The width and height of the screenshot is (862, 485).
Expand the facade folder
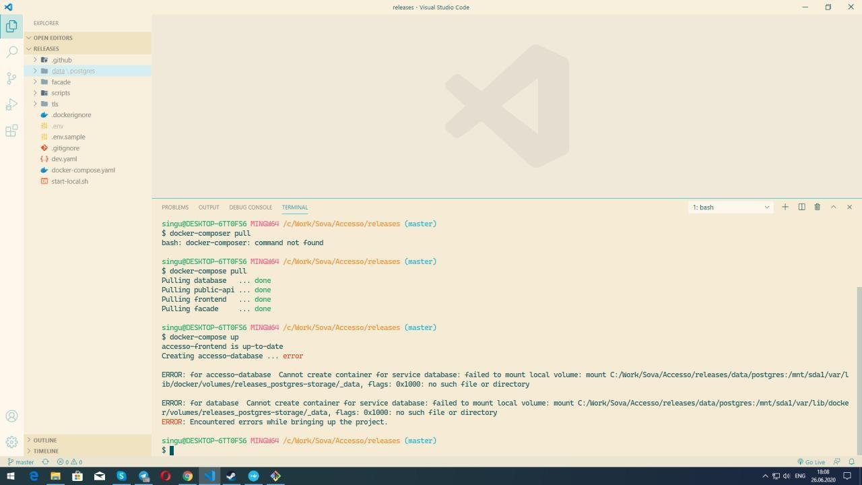pos(88,82)
